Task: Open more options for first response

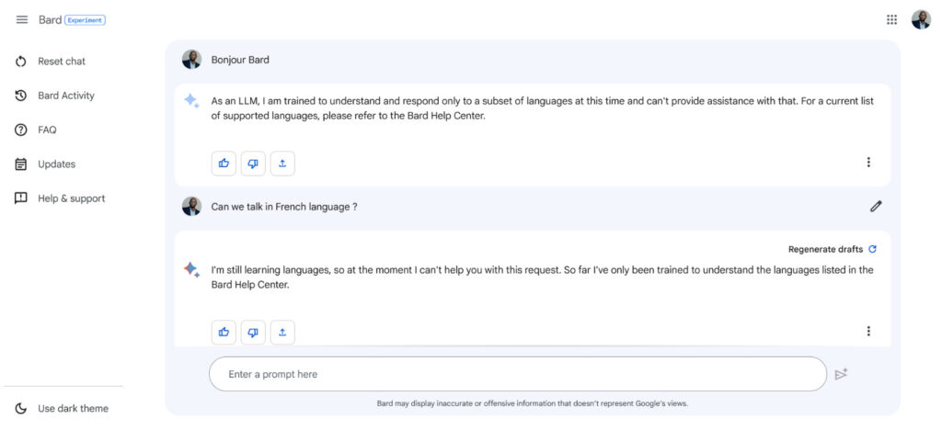Action: (x=868, y=162)
